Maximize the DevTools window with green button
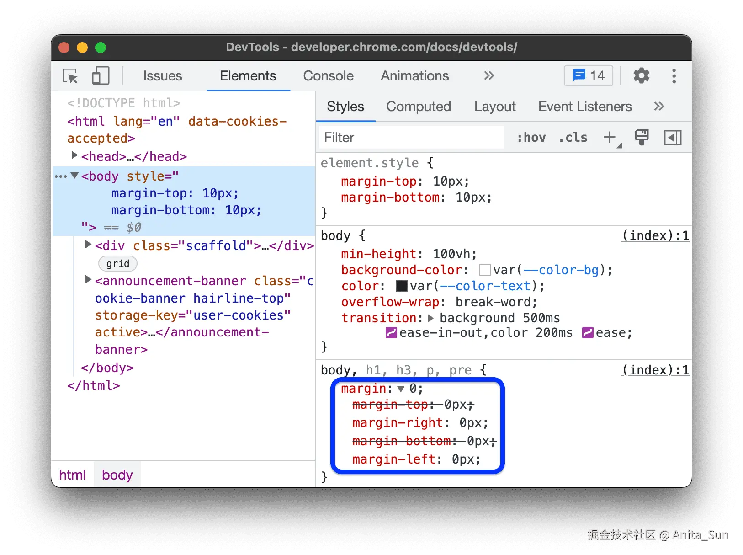This screenshot has height=555, width=743. (101, 48)
